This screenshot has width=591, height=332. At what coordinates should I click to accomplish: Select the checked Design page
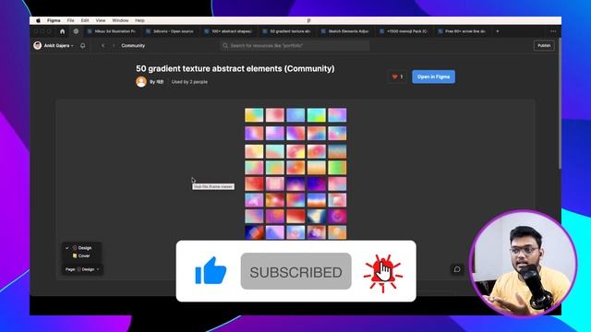pyautogui.click(x=81, y=248)
